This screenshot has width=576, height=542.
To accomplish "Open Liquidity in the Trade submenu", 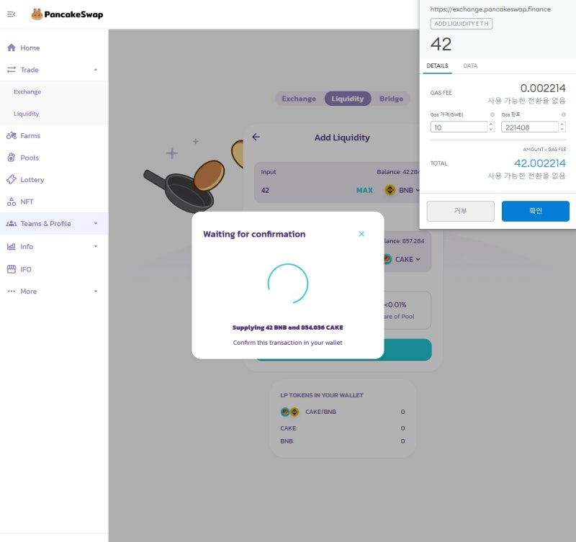I will tap(27, 114).
